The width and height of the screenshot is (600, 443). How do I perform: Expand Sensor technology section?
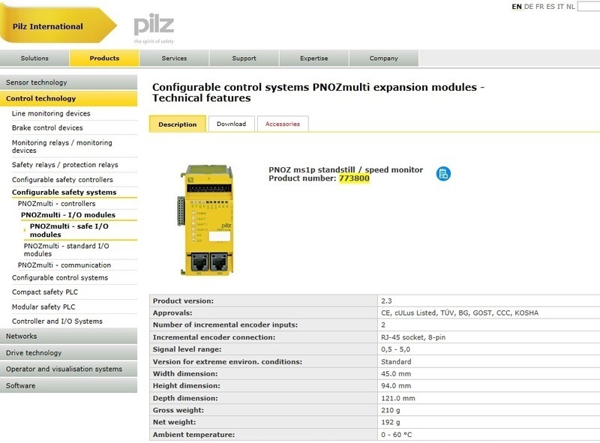[x=68, y=82]
